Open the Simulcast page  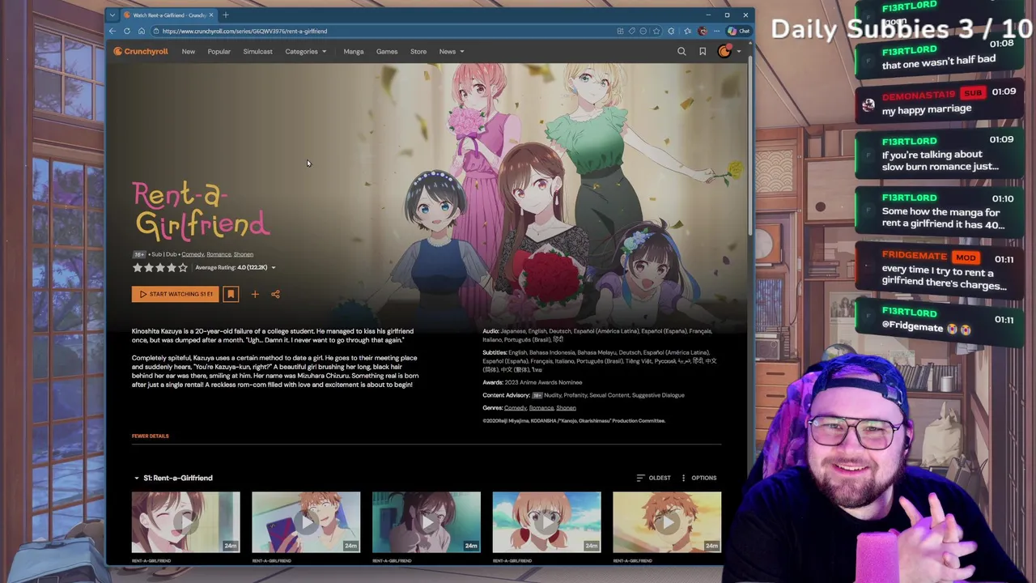[257, 51]
